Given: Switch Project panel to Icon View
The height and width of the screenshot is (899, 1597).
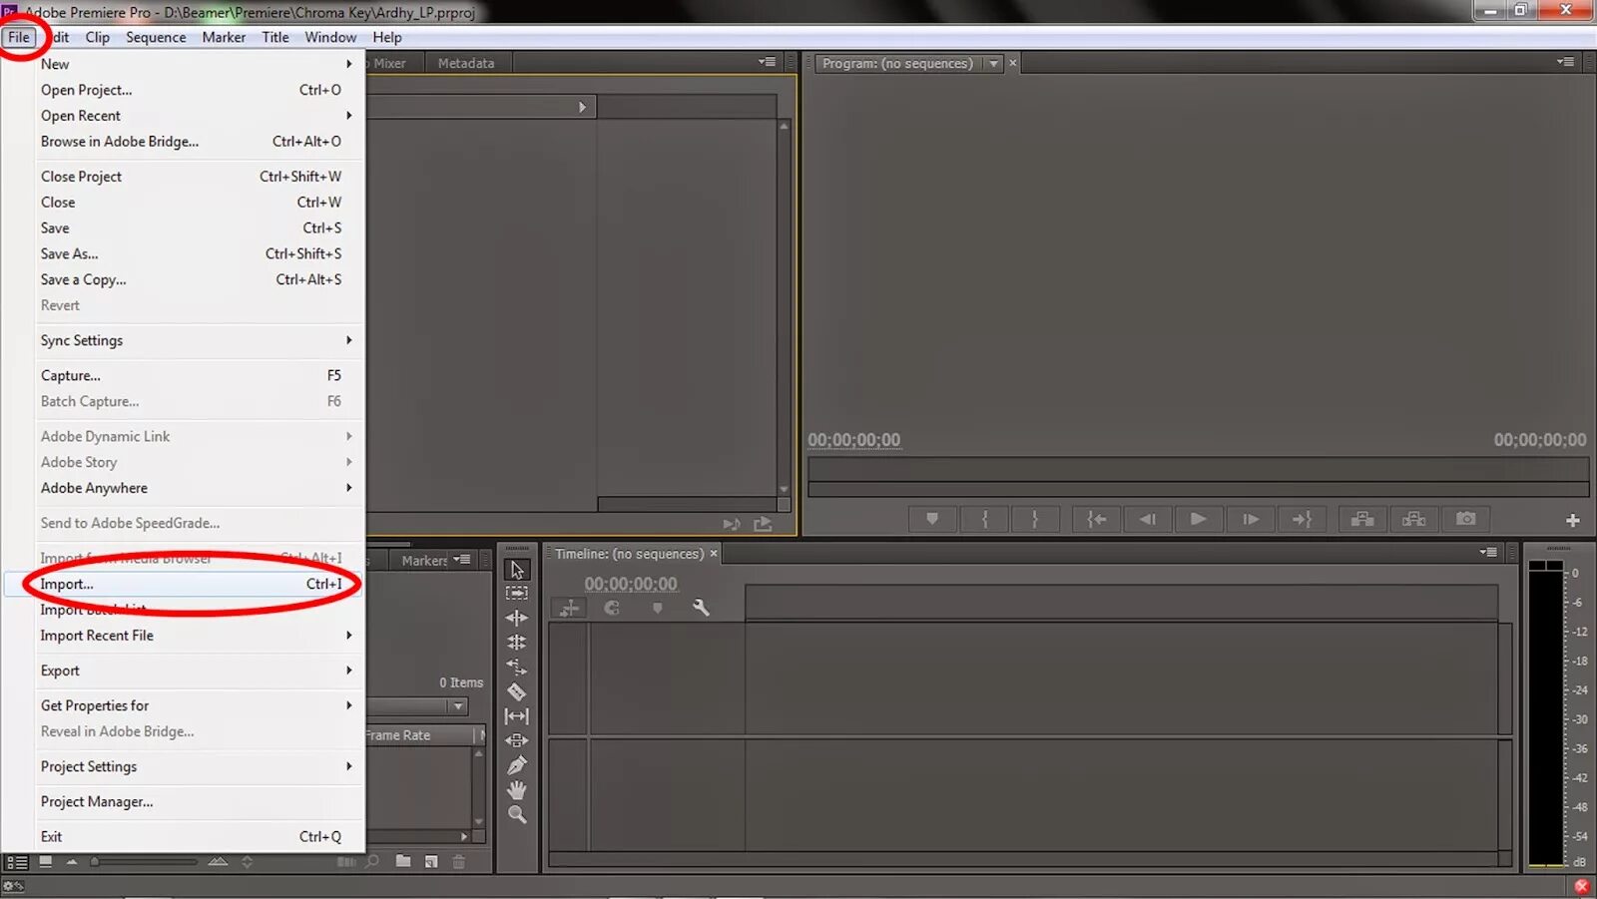Looking at the screenshot, I should click(46, 861).
